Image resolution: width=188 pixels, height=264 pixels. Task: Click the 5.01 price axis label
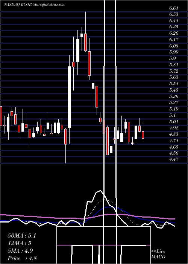click(x=174, y=122)
